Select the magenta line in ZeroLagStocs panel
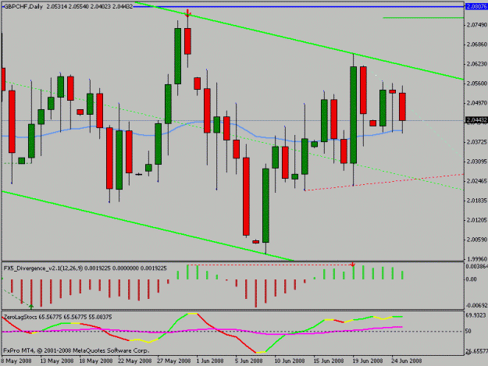 click(x=202, y=330)
